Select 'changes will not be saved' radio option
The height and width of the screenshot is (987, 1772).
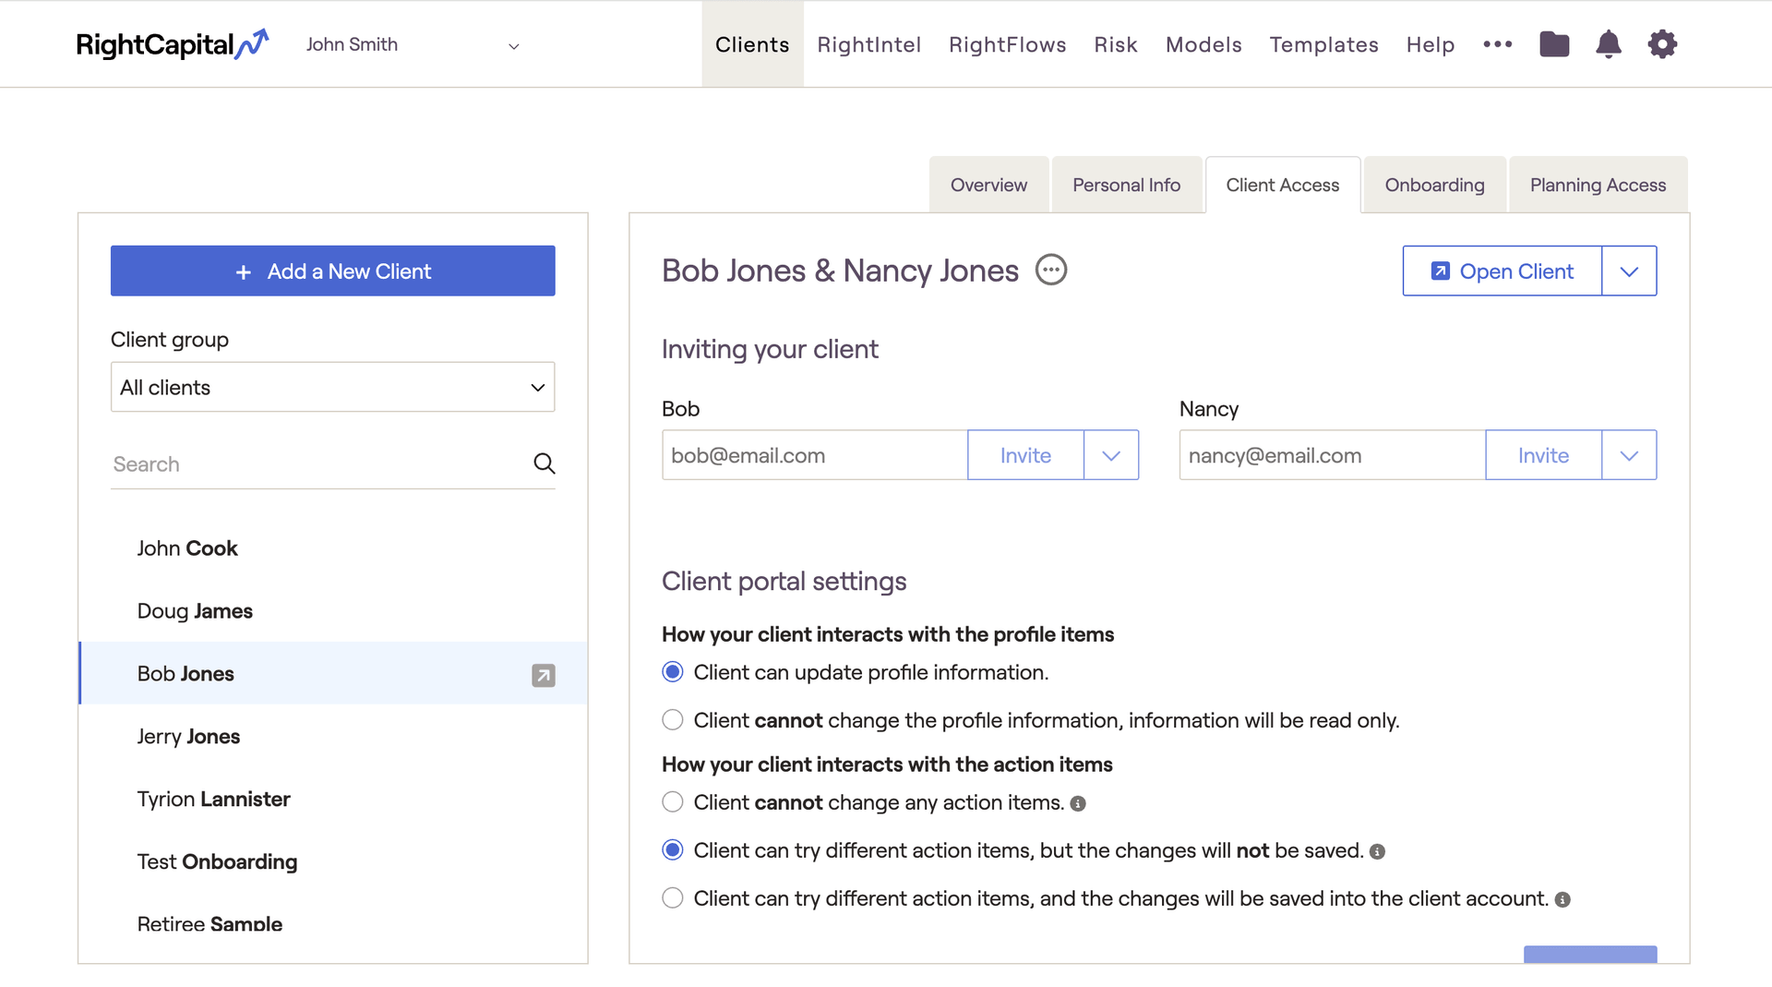pyautogui.click(x=673, y=850)
